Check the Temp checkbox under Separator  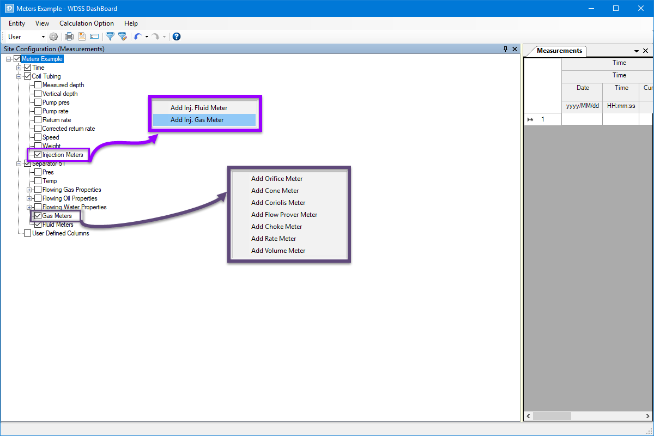click(x=38, y=181)
